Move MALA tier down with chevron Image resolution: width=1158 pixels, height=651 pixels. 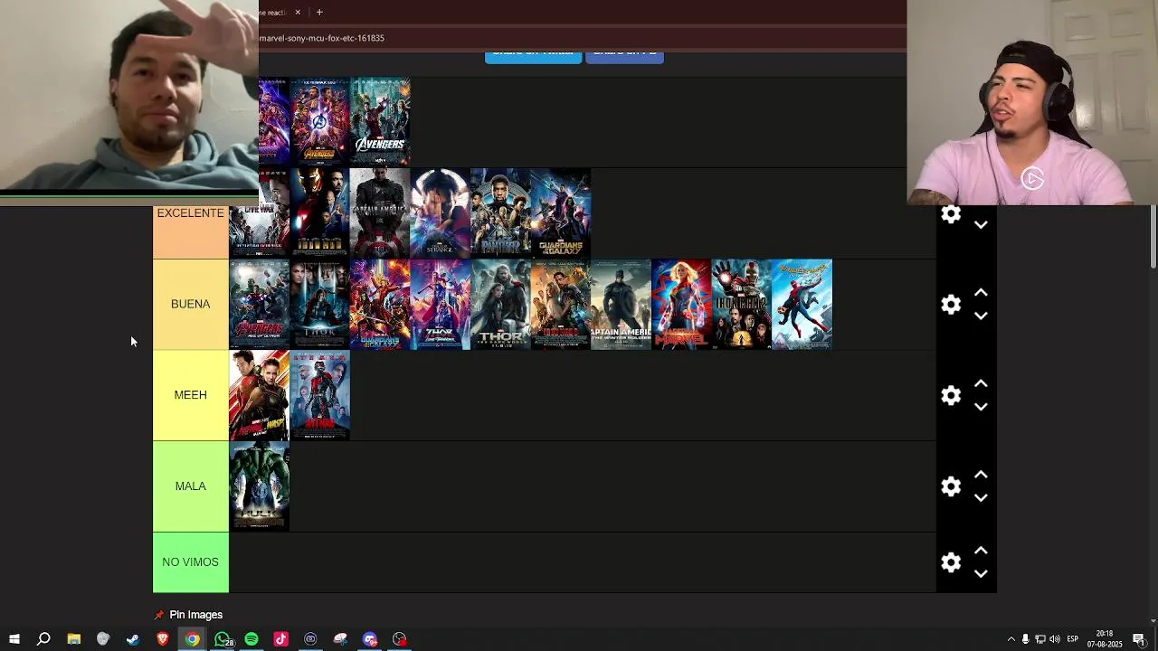click(981, 498)
